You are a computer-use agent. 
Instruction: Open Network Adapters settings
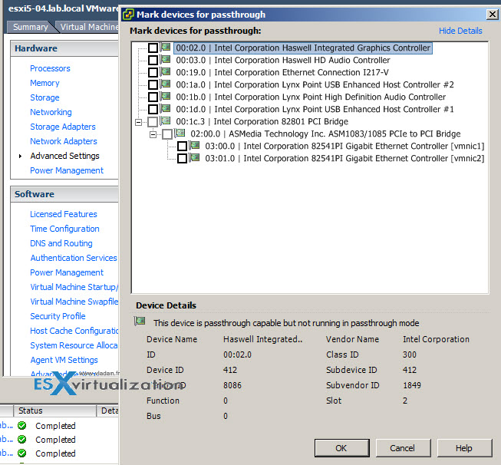pyautogui.click(x=64, y=141)
